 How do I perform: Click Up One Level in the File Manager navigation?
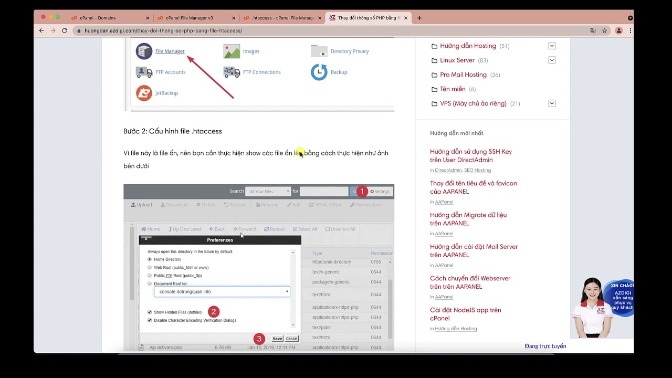click(x=185, y=229)
